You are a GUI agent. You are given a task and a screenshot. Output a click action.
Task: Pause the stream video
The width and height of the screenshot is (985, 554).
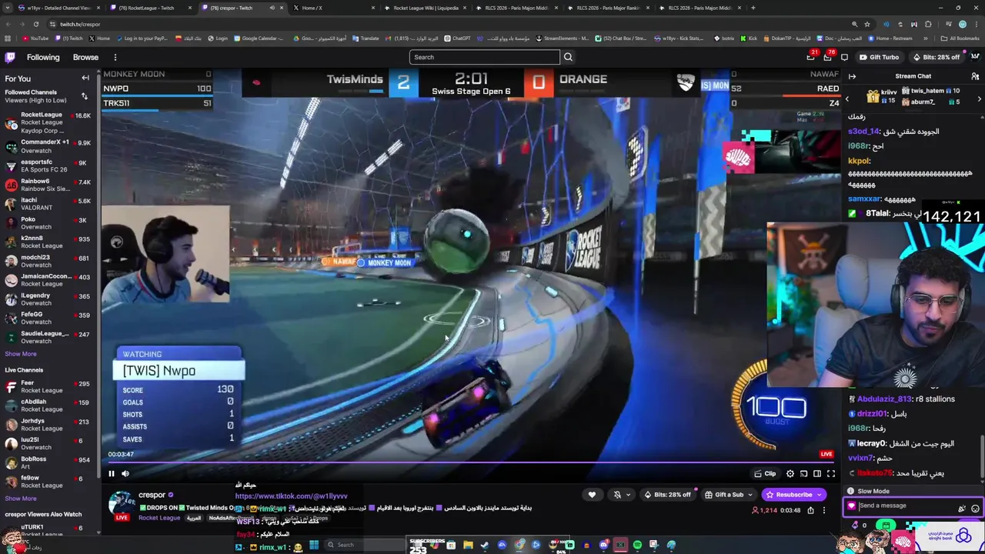pyautogui.click(x=111, y=474)
